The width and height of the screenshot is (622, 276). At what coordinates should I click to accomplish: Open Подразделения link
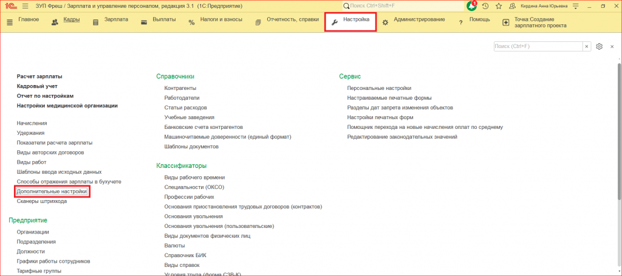click(36, 241)
